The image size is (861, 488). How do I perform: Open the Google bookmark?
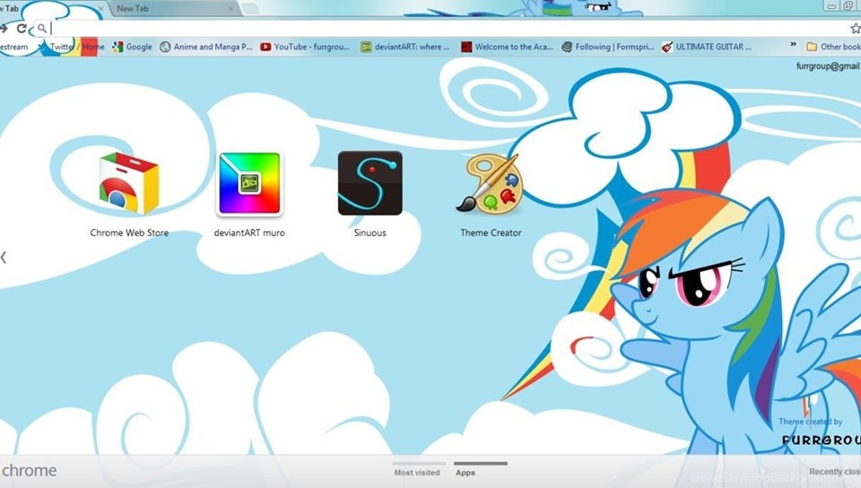[x=133, y=47]
